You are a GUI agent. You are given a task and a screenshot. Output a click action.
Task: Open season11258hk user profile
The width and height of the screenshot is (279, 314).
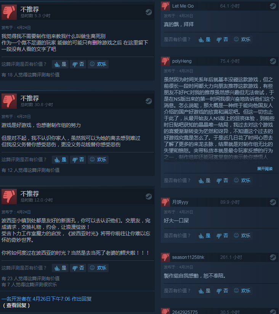coord(188,257)
